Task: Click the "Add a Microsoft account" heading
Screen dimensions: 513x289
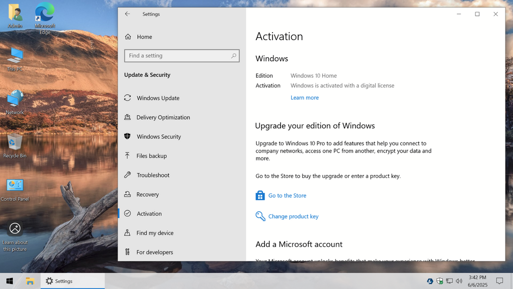Action: [299, 244]
